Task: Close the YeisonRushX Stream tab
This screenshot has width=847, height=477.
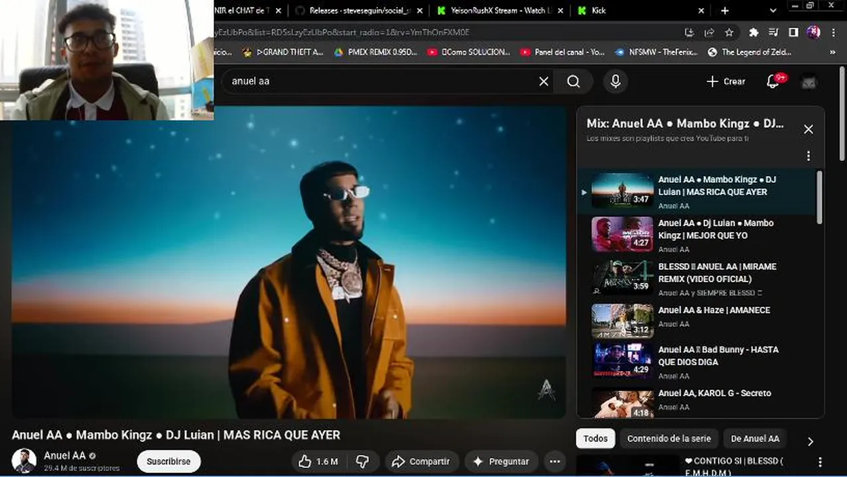Action: point(560,11)
